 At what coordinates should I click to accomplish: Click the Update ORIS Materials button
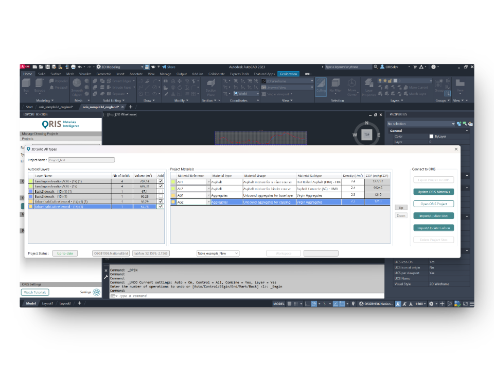(433, 192)
